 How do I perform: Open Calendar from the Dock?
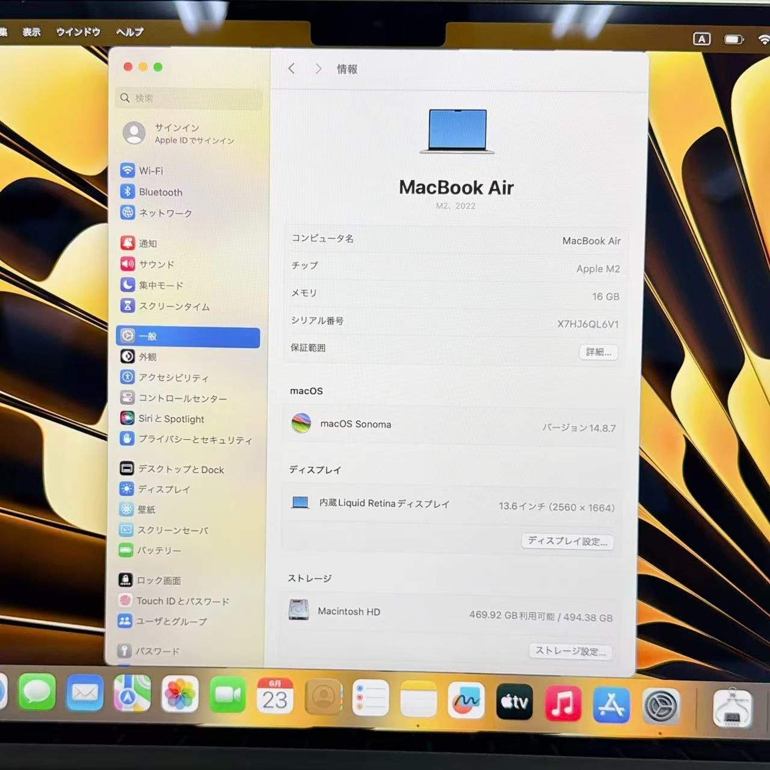click(x=275, y=696)
